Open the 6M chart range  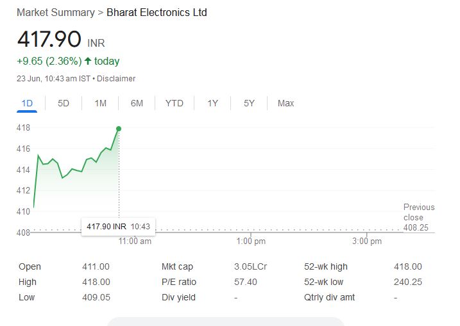coord(137,103)
